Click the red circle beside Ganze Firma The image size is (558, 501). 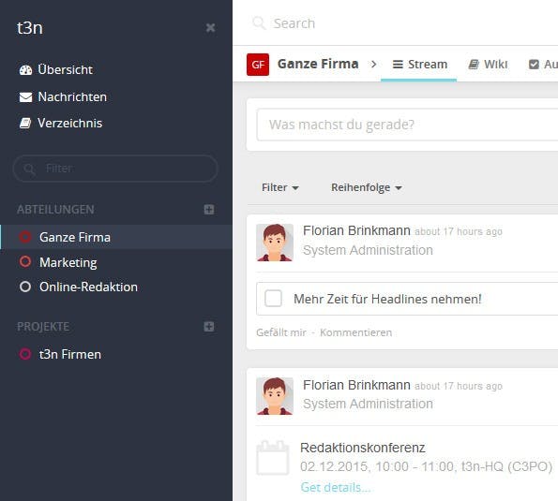25,237
